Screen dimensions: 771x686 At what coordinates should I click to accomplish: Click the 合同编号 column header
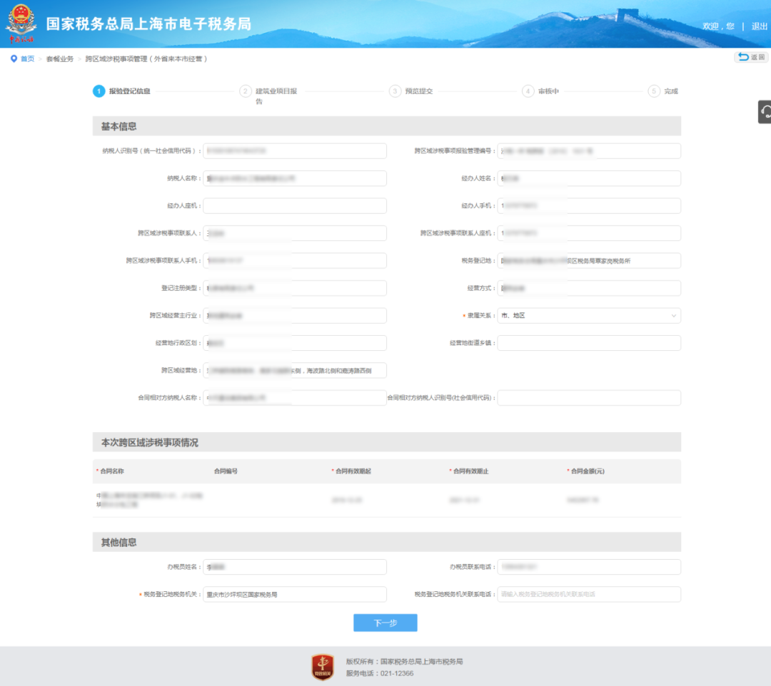[226, 471]
